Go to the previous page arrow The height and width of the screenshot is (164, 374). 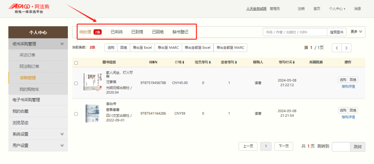coord(337,48)
